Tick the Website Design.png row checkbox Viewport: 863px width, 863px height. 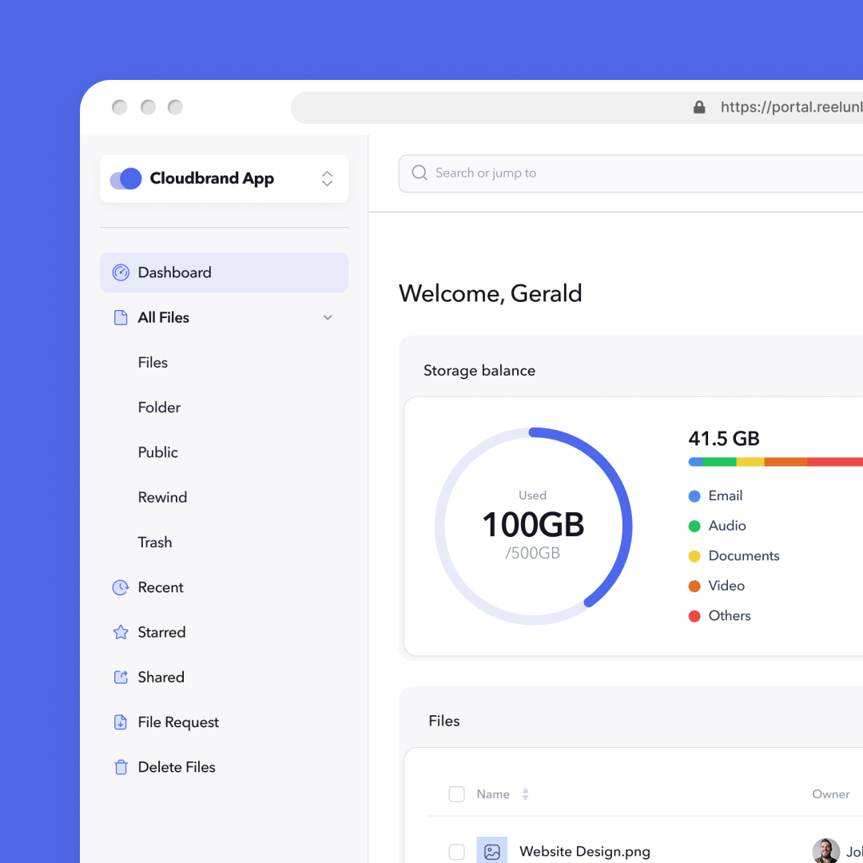[456, 852]
